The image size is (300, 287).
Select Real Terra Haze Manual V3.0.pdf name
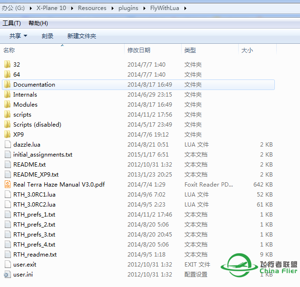59,184
